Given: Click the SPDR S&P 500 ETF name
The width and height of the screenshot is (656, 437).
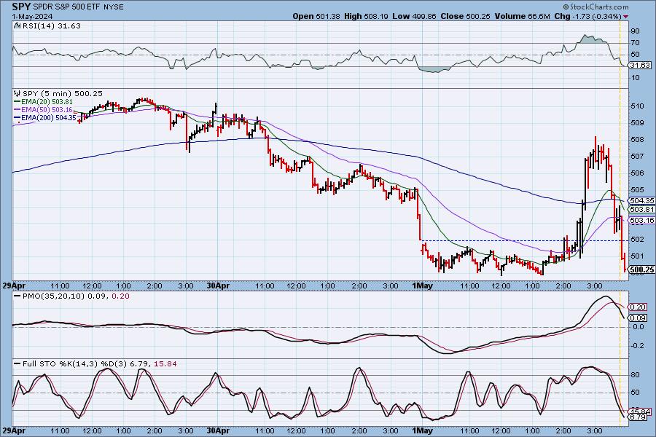Looking at the screenshot, I should 66,7.
